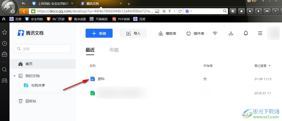Close the 腾讯文档 browser tab
The width and height of the screenshot is (282, 121).
(121, 3)
